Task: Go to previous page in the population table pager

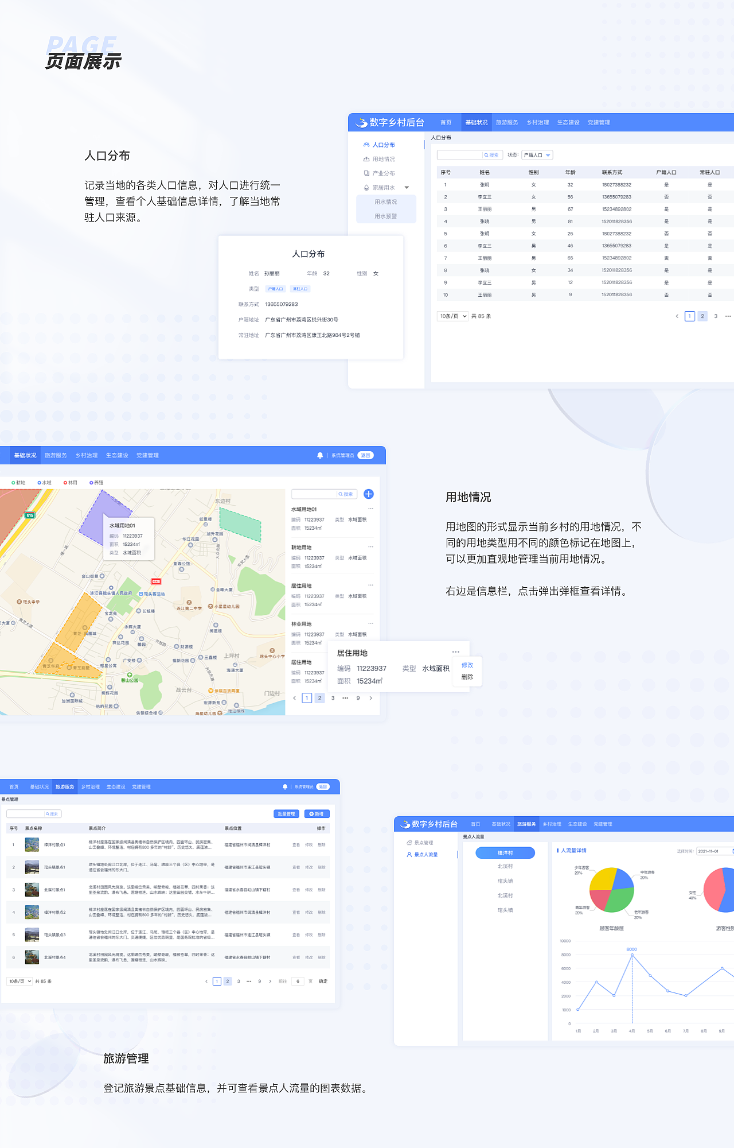Action: [x=677, y=316]
